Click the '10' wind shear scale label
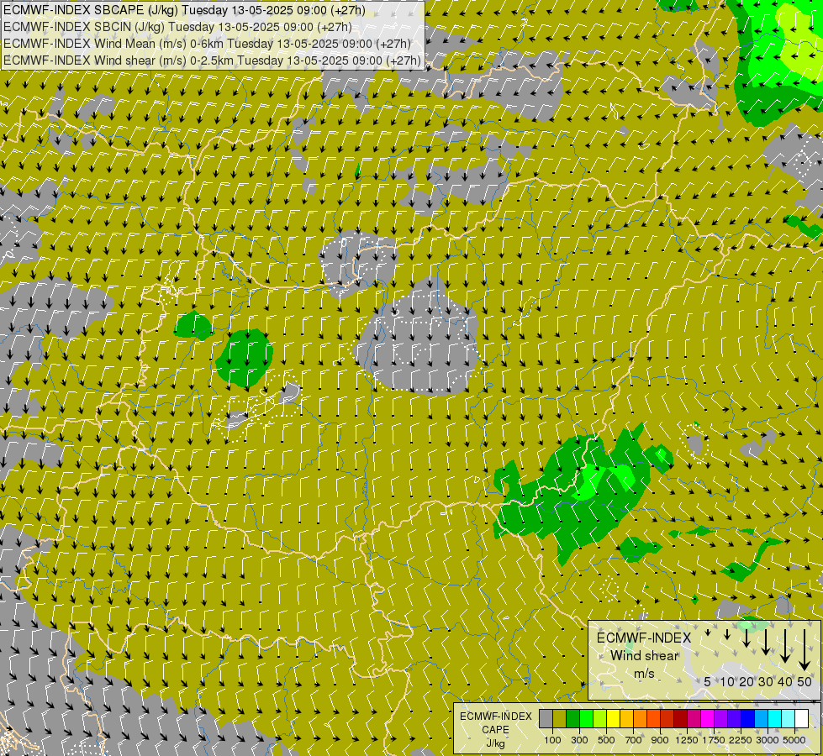This screenshot has height=756, width=823. pos(727,681)
